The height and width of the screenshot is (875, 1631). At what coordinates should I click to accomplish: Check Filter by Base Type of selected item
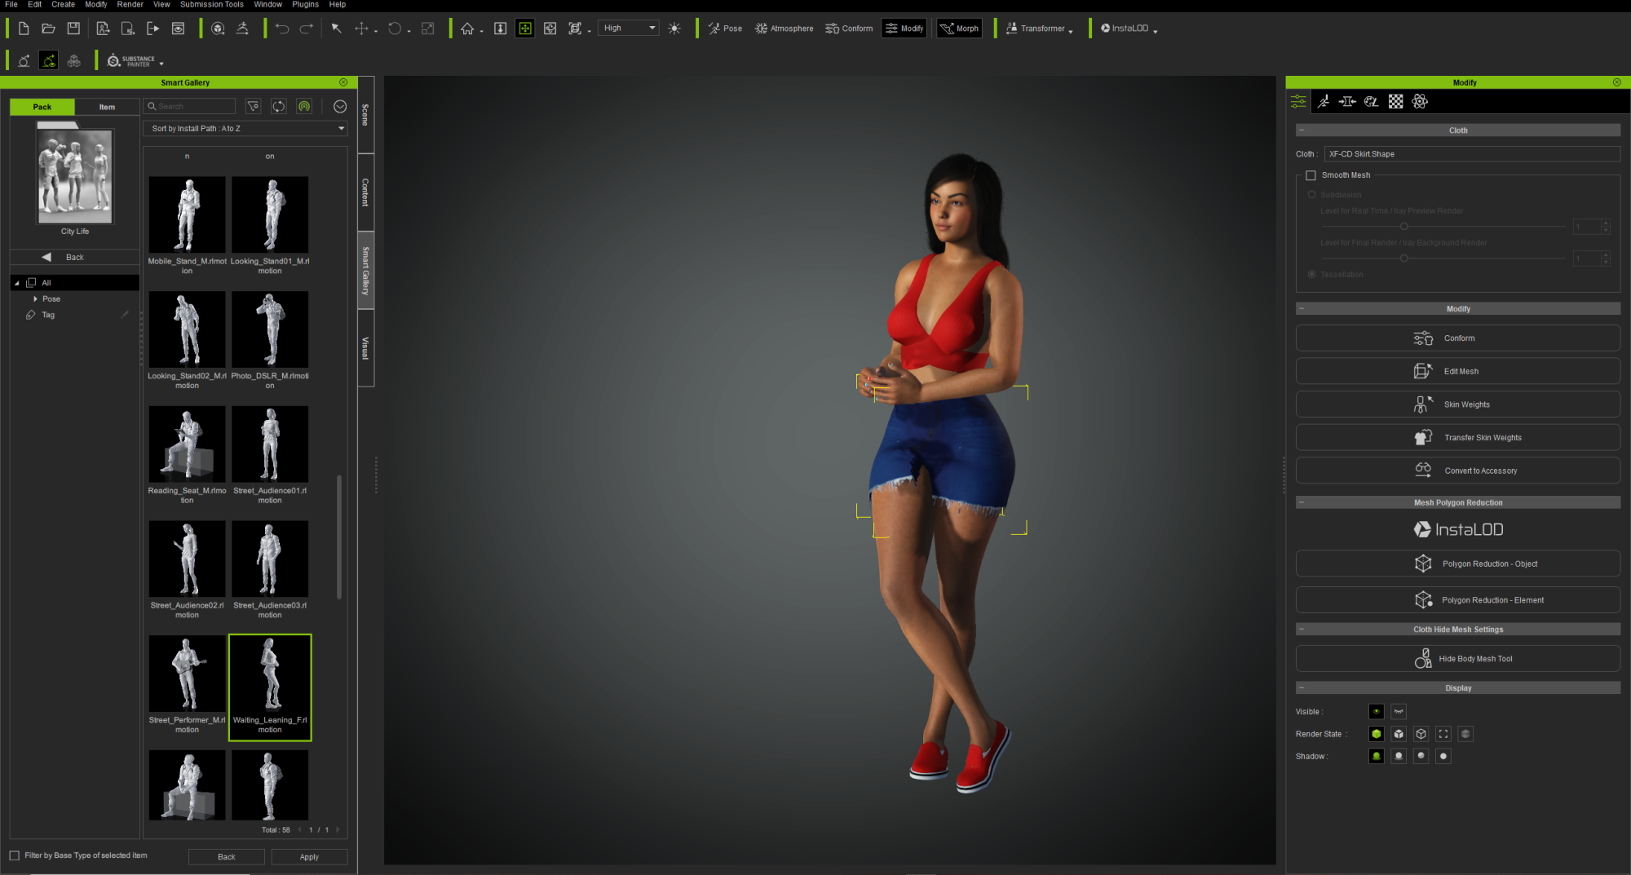tap(15, 855)
